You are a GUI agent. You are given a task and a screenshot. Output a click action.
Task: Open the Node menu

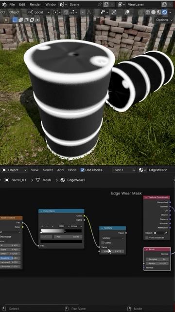coord(72,170)
